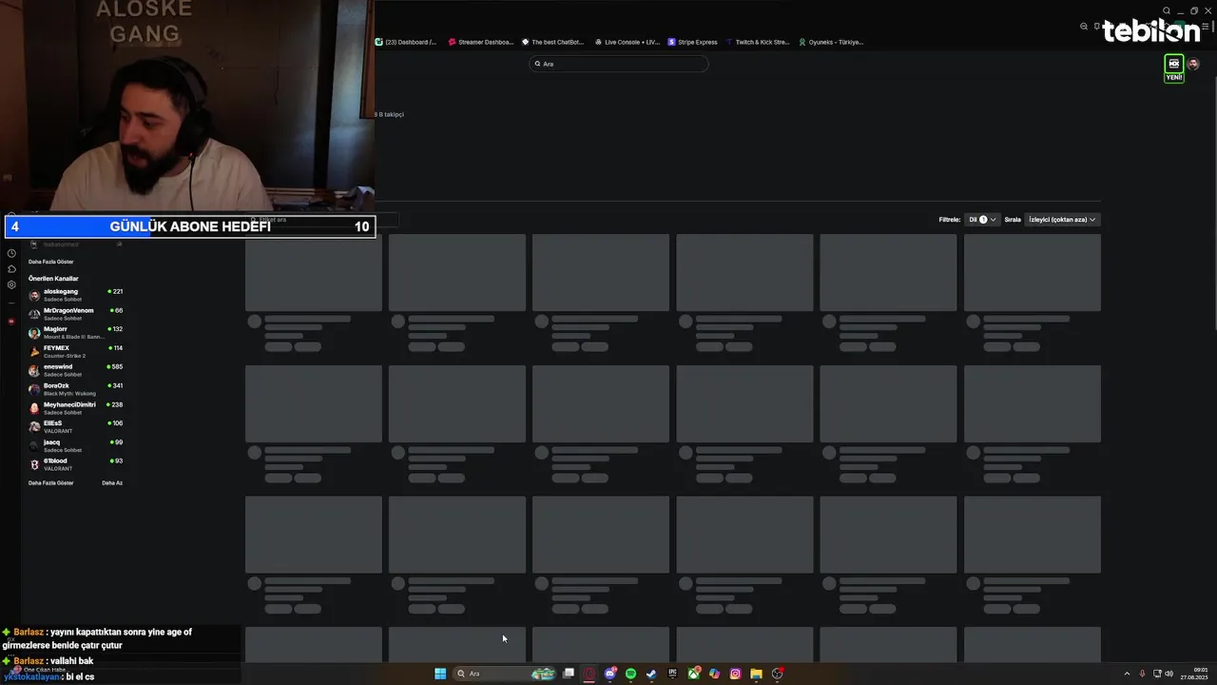This screenshot has height=685, width=1217.
Task: Open Xbox app from taskbar
Action: pyautogui.click(x=694, y=674)
